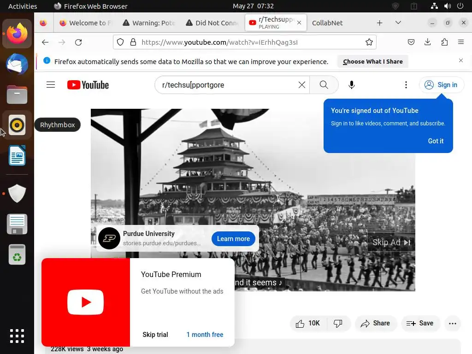Open stories.purdue.edu advertiser link
This screenshot has height=354, width=472.
coord(162,243)
